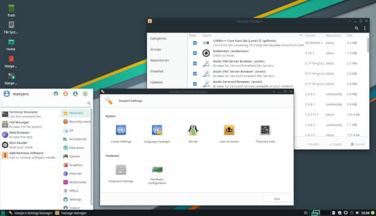Uncheck the URW++ Core Font Set package
376x216 pixels.
[x=195, y=43]
